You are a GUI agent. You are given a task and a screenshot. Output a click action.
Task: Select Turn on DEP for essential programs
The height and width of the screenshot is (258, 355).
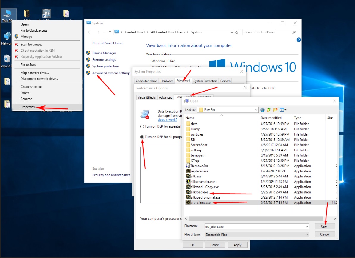coord(142,127)
